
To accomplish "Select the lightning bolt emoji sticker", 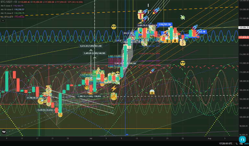I will point(114,89).
